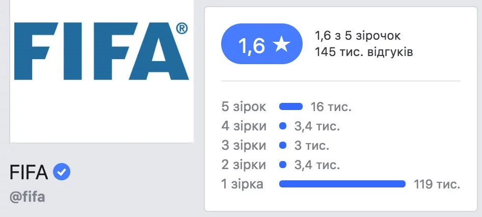Click the blue dot beside 2 зірки
Screen dimensions: 482x217
tap(282, 165)
